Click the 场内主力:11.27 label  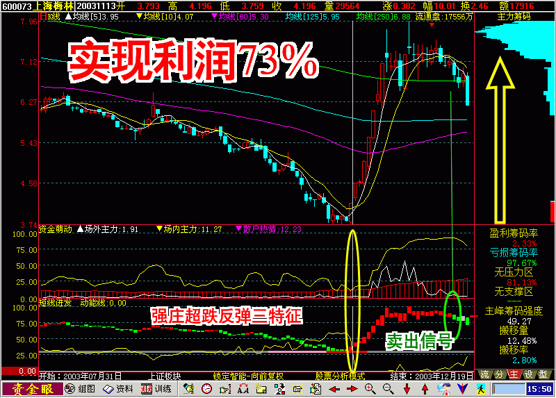tap(189, 229)
